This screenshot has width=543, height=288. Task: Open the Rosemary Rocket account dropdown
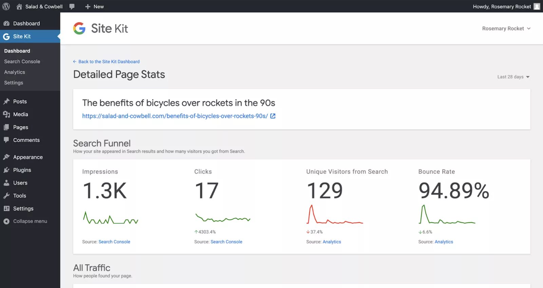[506, 28]
